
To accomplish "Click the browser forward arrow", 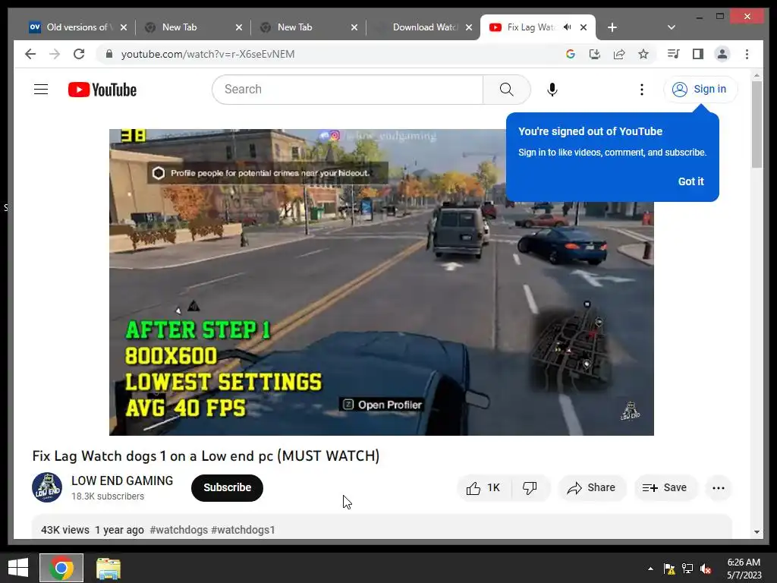I will click(55, 54).
